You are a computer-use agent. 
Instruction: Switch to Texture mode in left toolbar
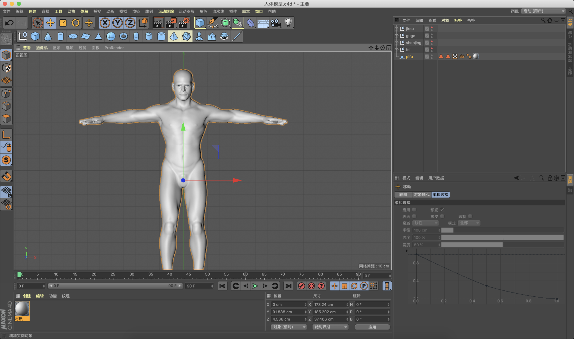[x=6, y=68]
